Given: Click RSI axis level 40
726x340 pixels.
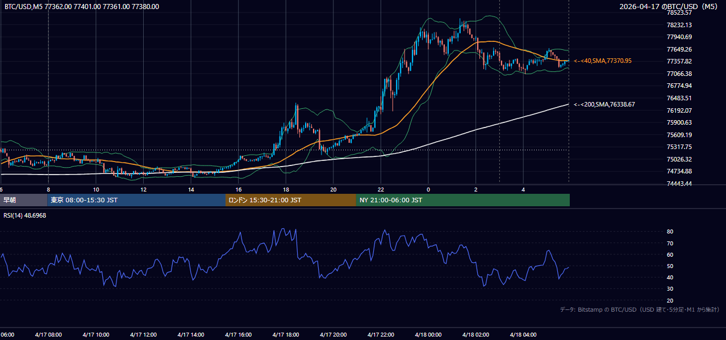Looking at the screenshot, I should coord(670,277).
